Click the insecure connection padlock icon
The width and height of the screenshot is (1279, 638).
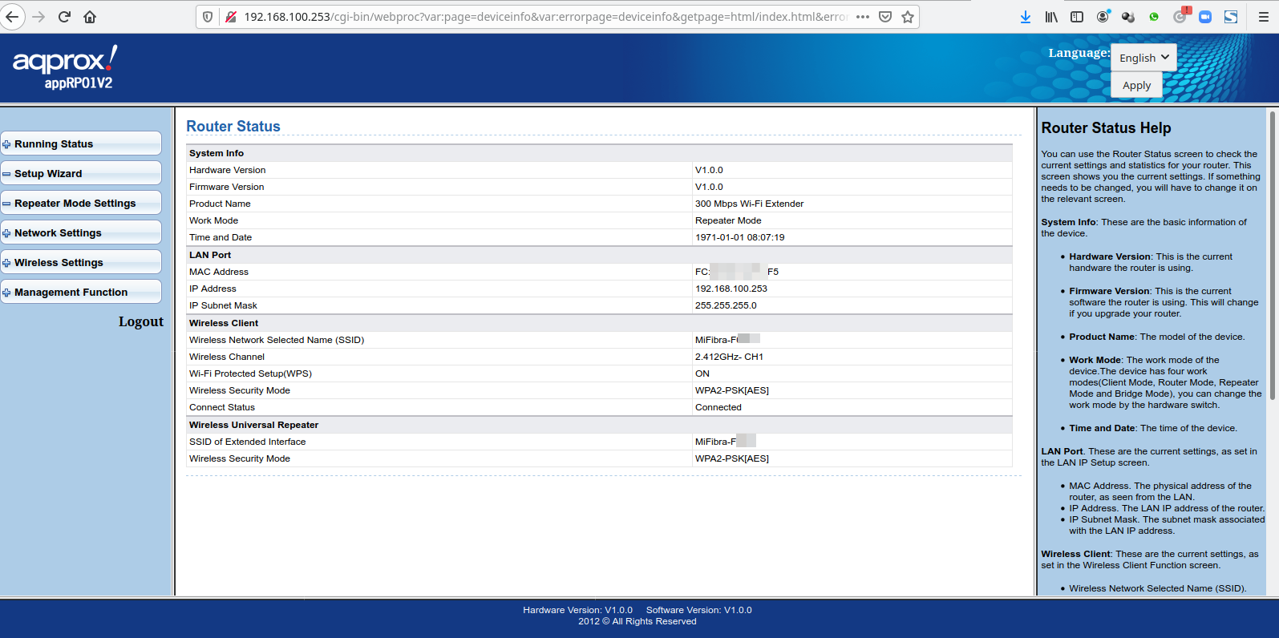tap(231, 17)
